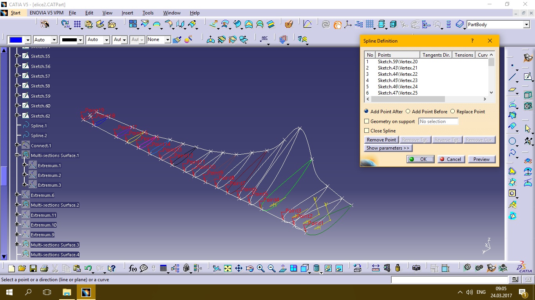Click the Painter brush icon
Screen dimensions: 535x300
177,40
